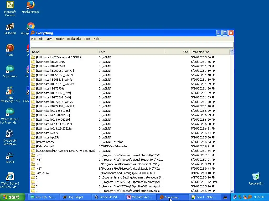Select the MASH desktop shortcut
269x201 pixels.
10,158
